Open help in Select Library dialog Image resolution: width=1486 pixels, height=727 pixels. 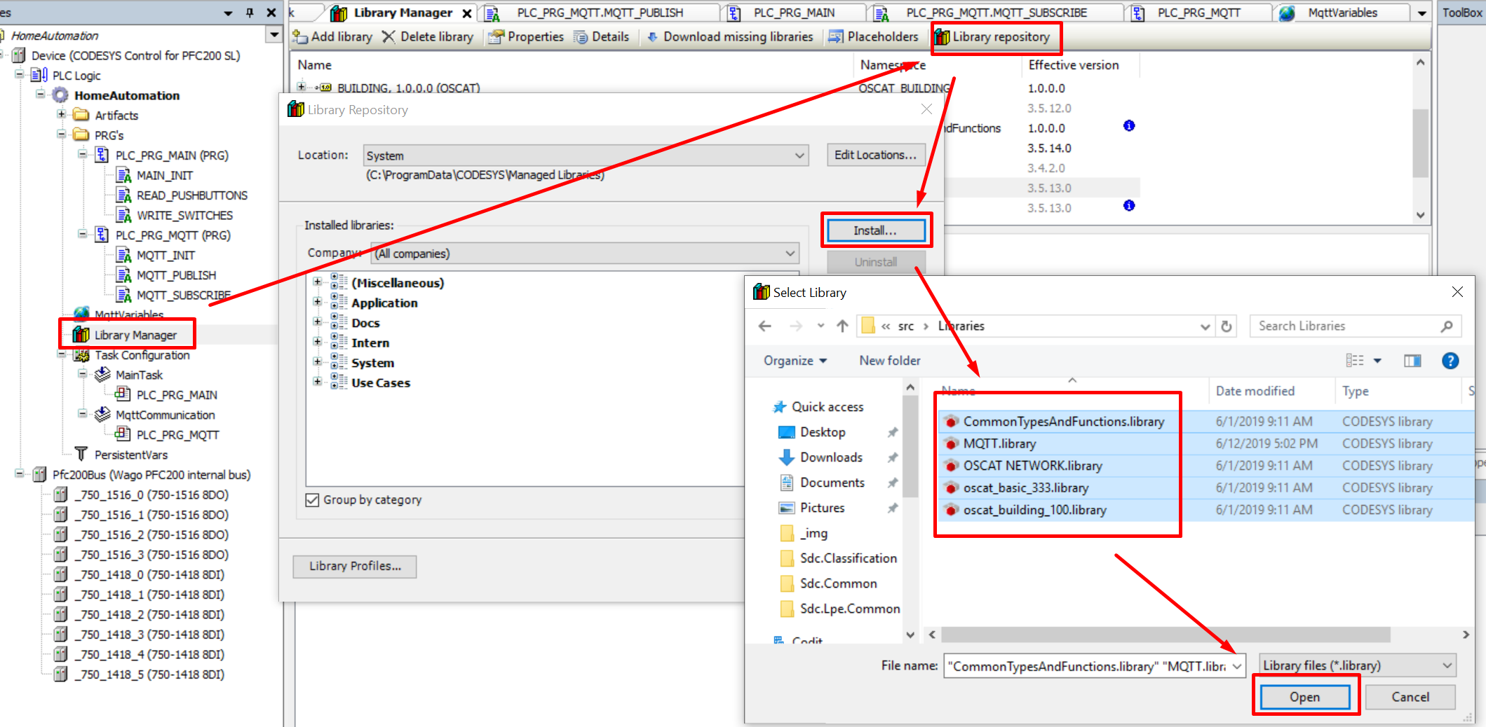(x=1450, y=360)
